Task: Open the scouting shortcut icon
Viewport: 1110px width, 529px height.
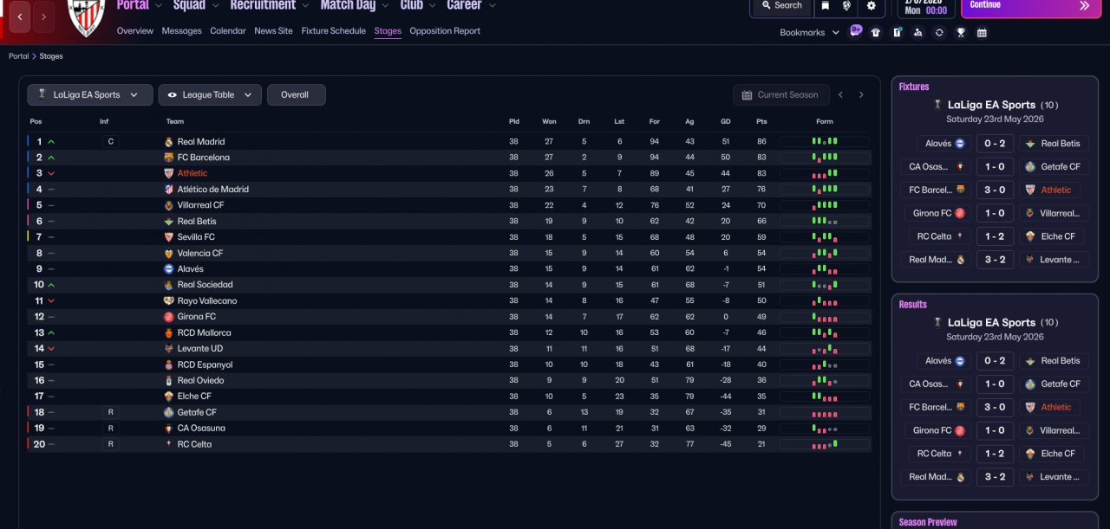Action: coord(918,33)
